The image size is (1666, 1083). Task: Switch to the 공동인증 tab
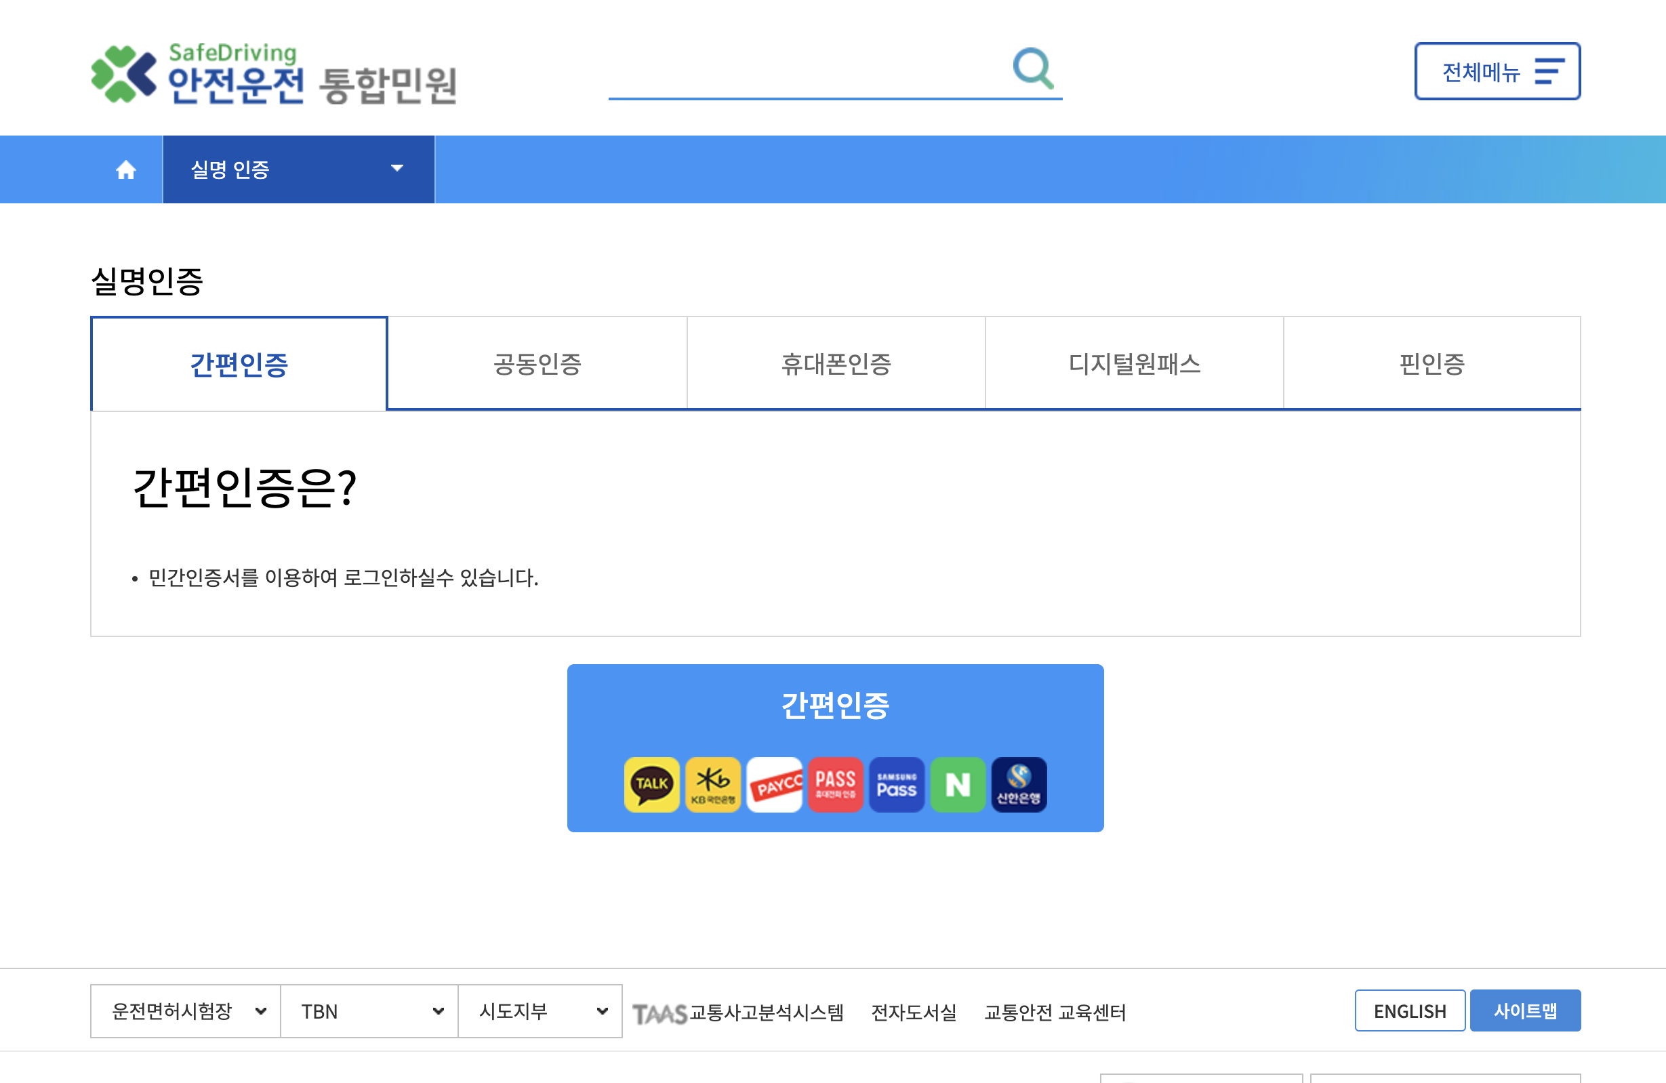tap(537, 363)
